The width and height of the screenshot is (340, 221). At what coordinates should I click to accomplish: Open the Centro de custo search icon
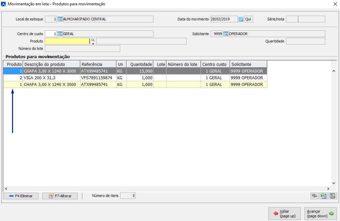60,34
